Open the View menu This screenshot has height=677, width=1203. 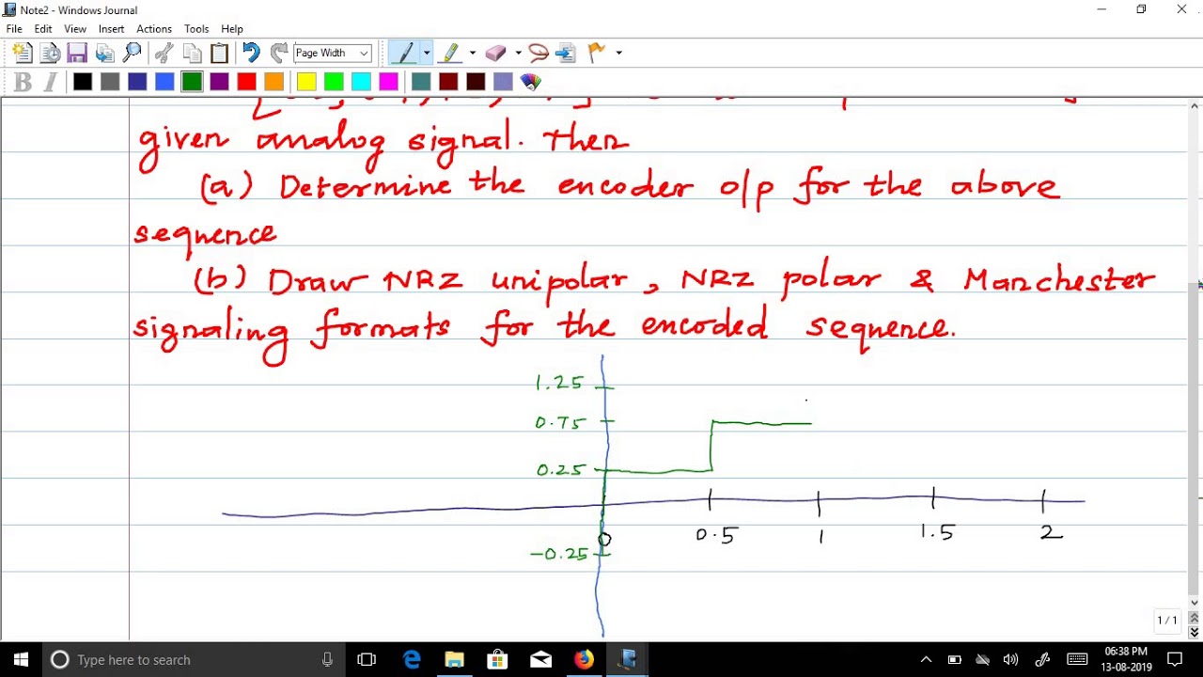[x=75, y=29]
